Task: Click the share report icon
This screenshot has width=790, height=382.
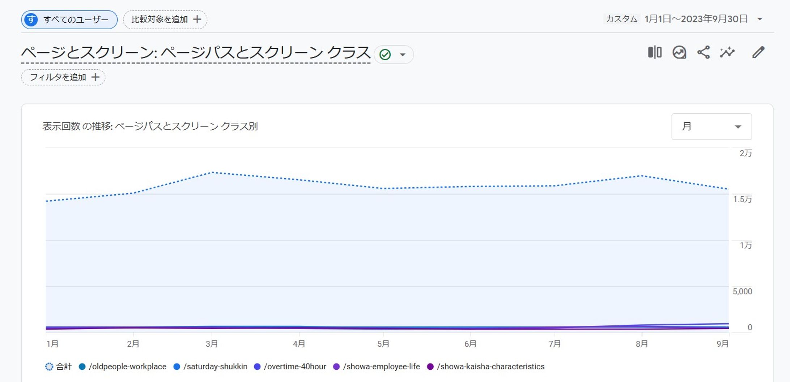Action: point(703,52)
